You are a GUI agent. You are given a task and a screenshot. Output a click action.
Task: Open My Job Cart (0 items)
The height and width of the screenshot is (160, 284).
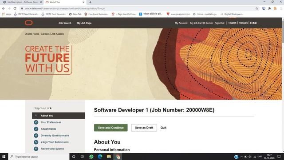coord(201,23)
